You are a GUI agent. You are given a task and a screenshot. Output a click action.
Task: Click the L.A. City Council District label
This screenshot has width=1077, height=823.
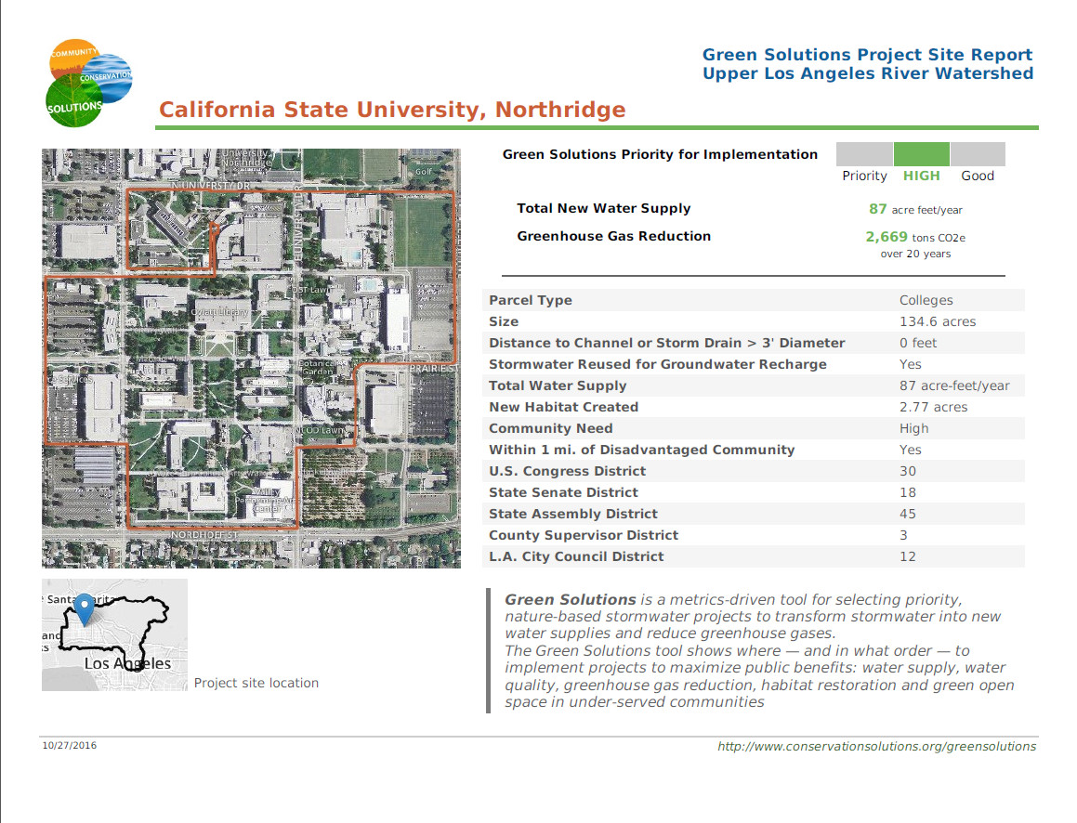(x=576, y=556)
